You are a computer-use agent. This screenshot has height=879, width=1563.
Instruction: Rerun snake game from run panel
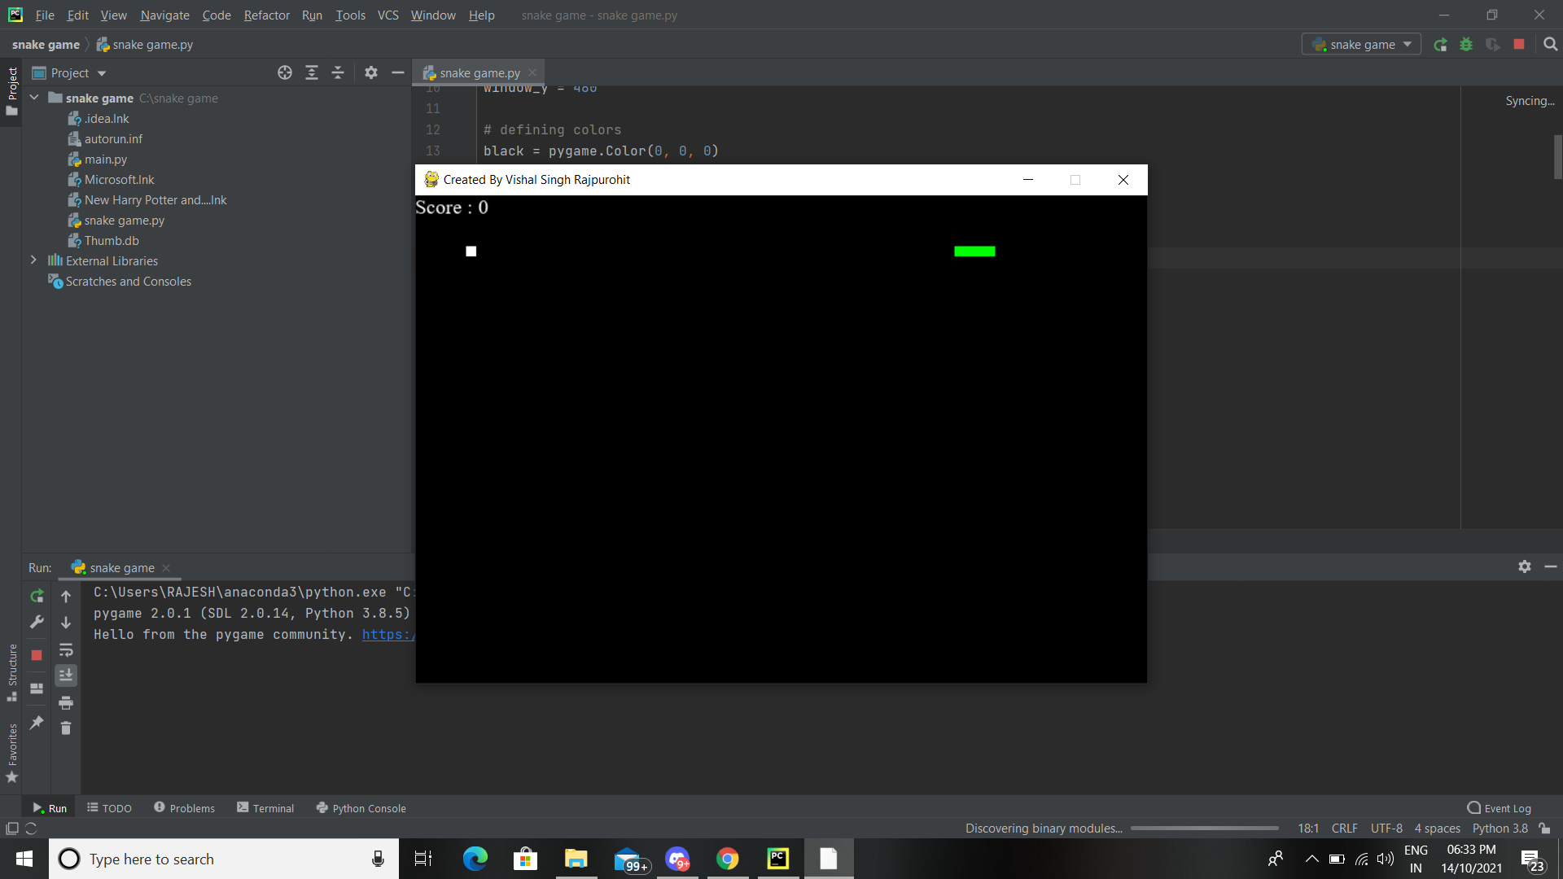coord(37,597)
